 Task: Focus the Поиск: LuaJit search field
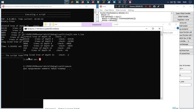[170, 33]
